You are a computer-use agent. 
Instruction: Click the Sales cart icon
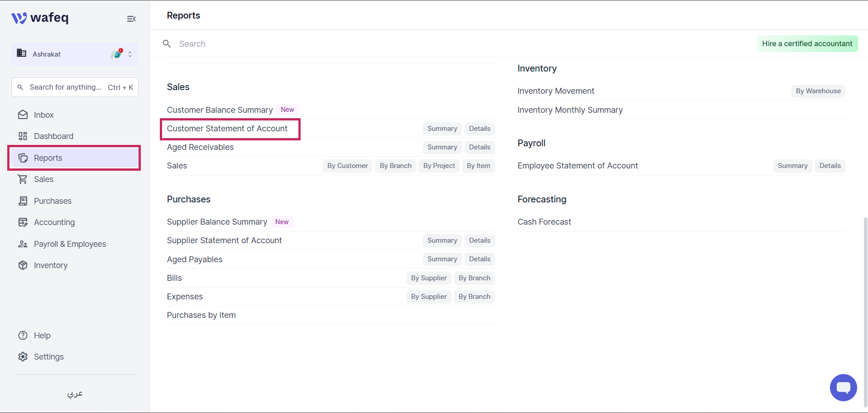(23, 179)
